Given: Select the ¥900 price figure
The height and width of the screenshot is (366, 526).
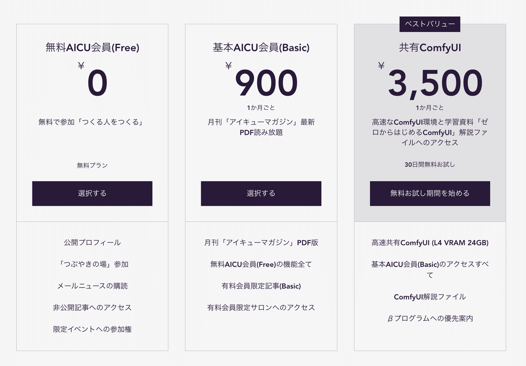Looking at the screenshot, I should click(x=261, y=81).
